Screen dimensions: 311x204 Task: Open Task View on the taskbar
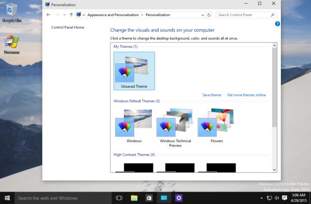pos(119,198)
